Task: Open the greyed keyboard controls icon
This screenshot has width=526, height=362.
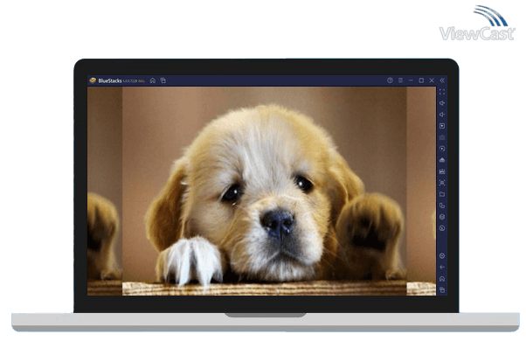Action: [x=442, y=137]
